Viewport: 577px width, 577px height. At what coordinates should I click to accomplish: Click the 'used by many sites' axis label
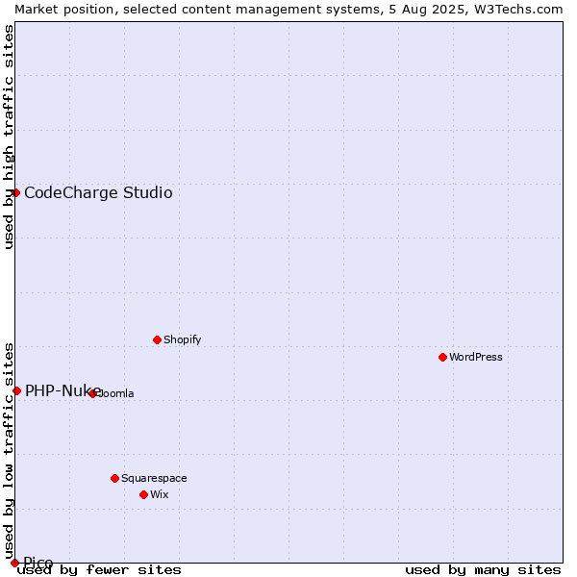click(x=483, y=570)
